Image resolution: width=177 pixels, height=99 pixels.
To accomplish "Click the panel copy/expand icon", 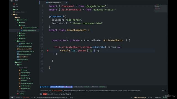I will pyautogui.click(x=166, y=90).
